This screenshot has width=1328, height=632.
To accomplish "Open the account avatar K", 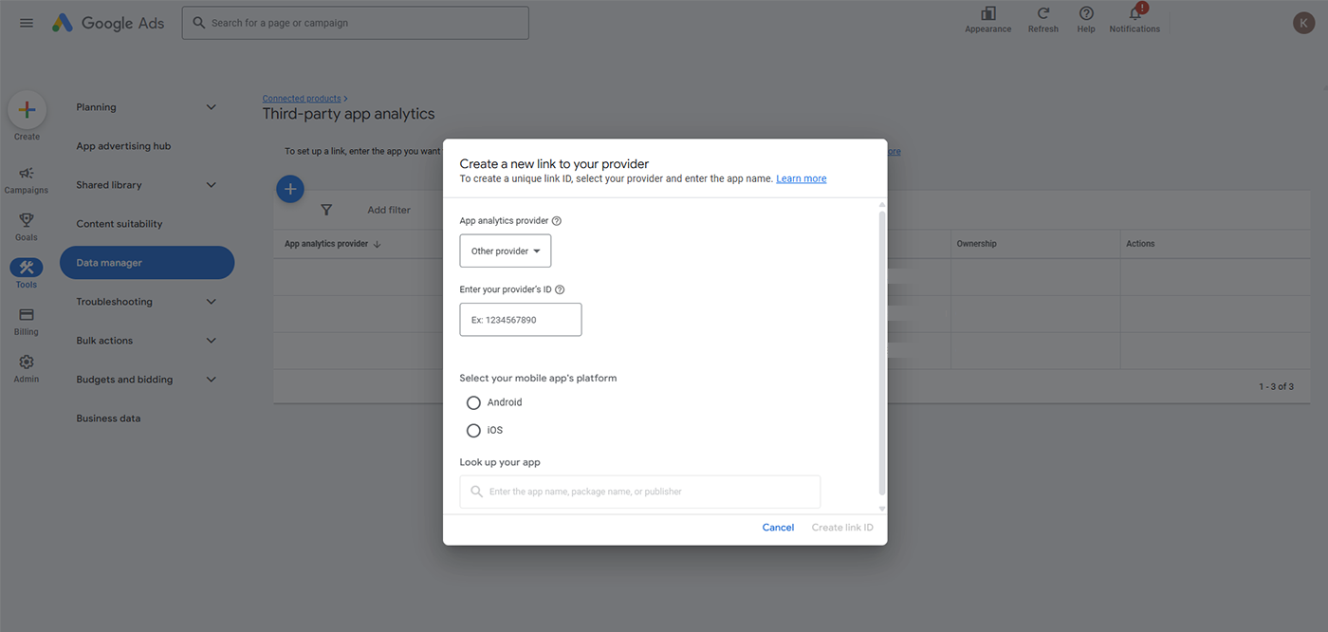I will (1304, 23).
